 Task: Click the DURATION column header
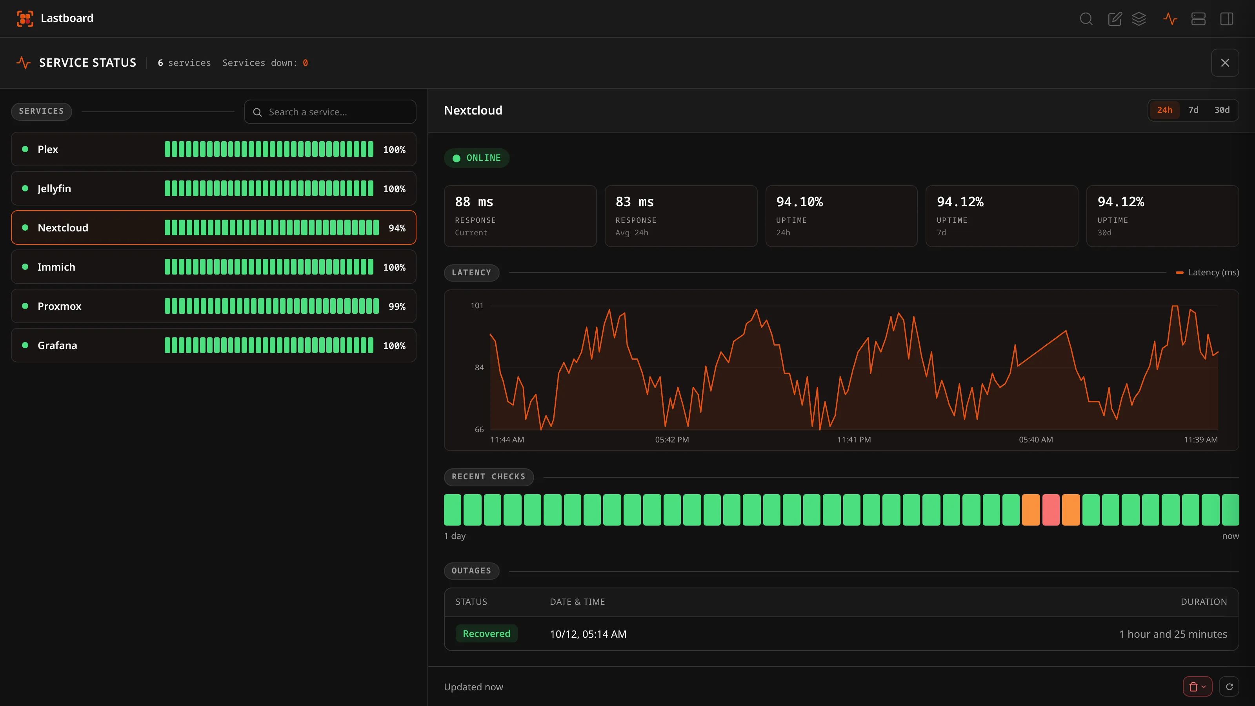1204,602
